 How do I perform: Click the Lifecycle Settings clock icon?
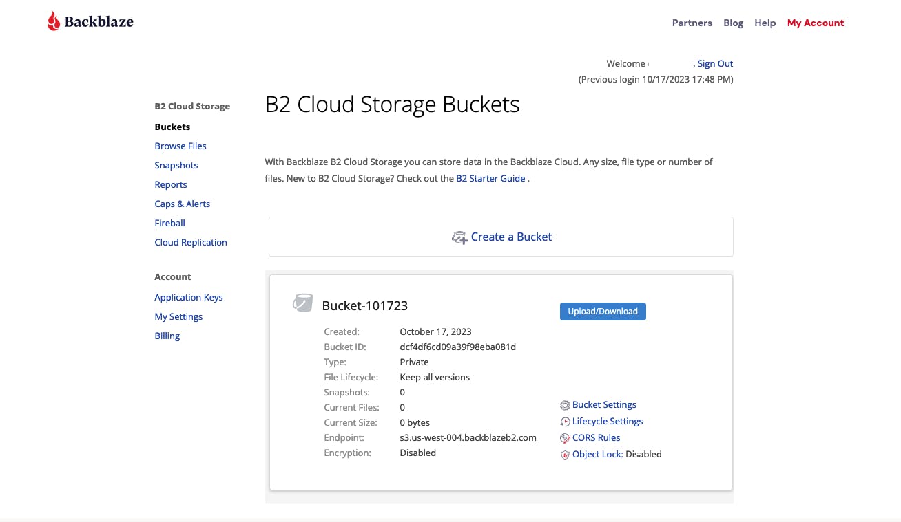coord(565,421)
